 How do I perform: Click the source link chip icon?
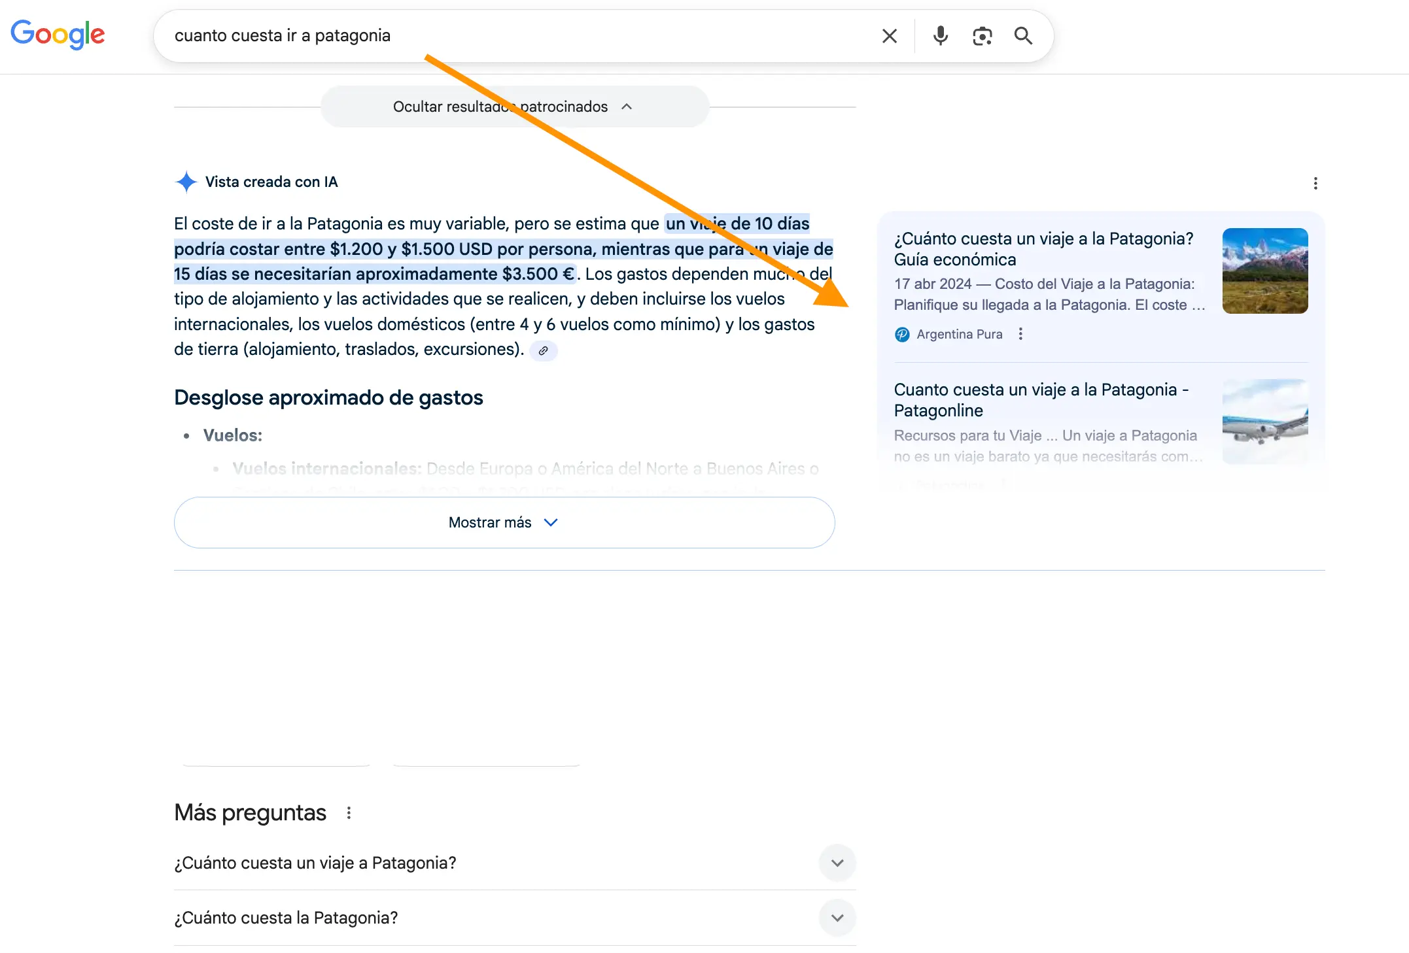[543, 351]
